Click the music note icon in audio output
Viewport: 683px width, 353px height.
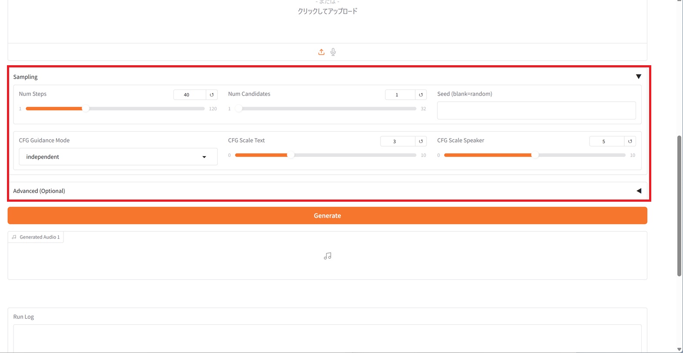click(327, 256)
